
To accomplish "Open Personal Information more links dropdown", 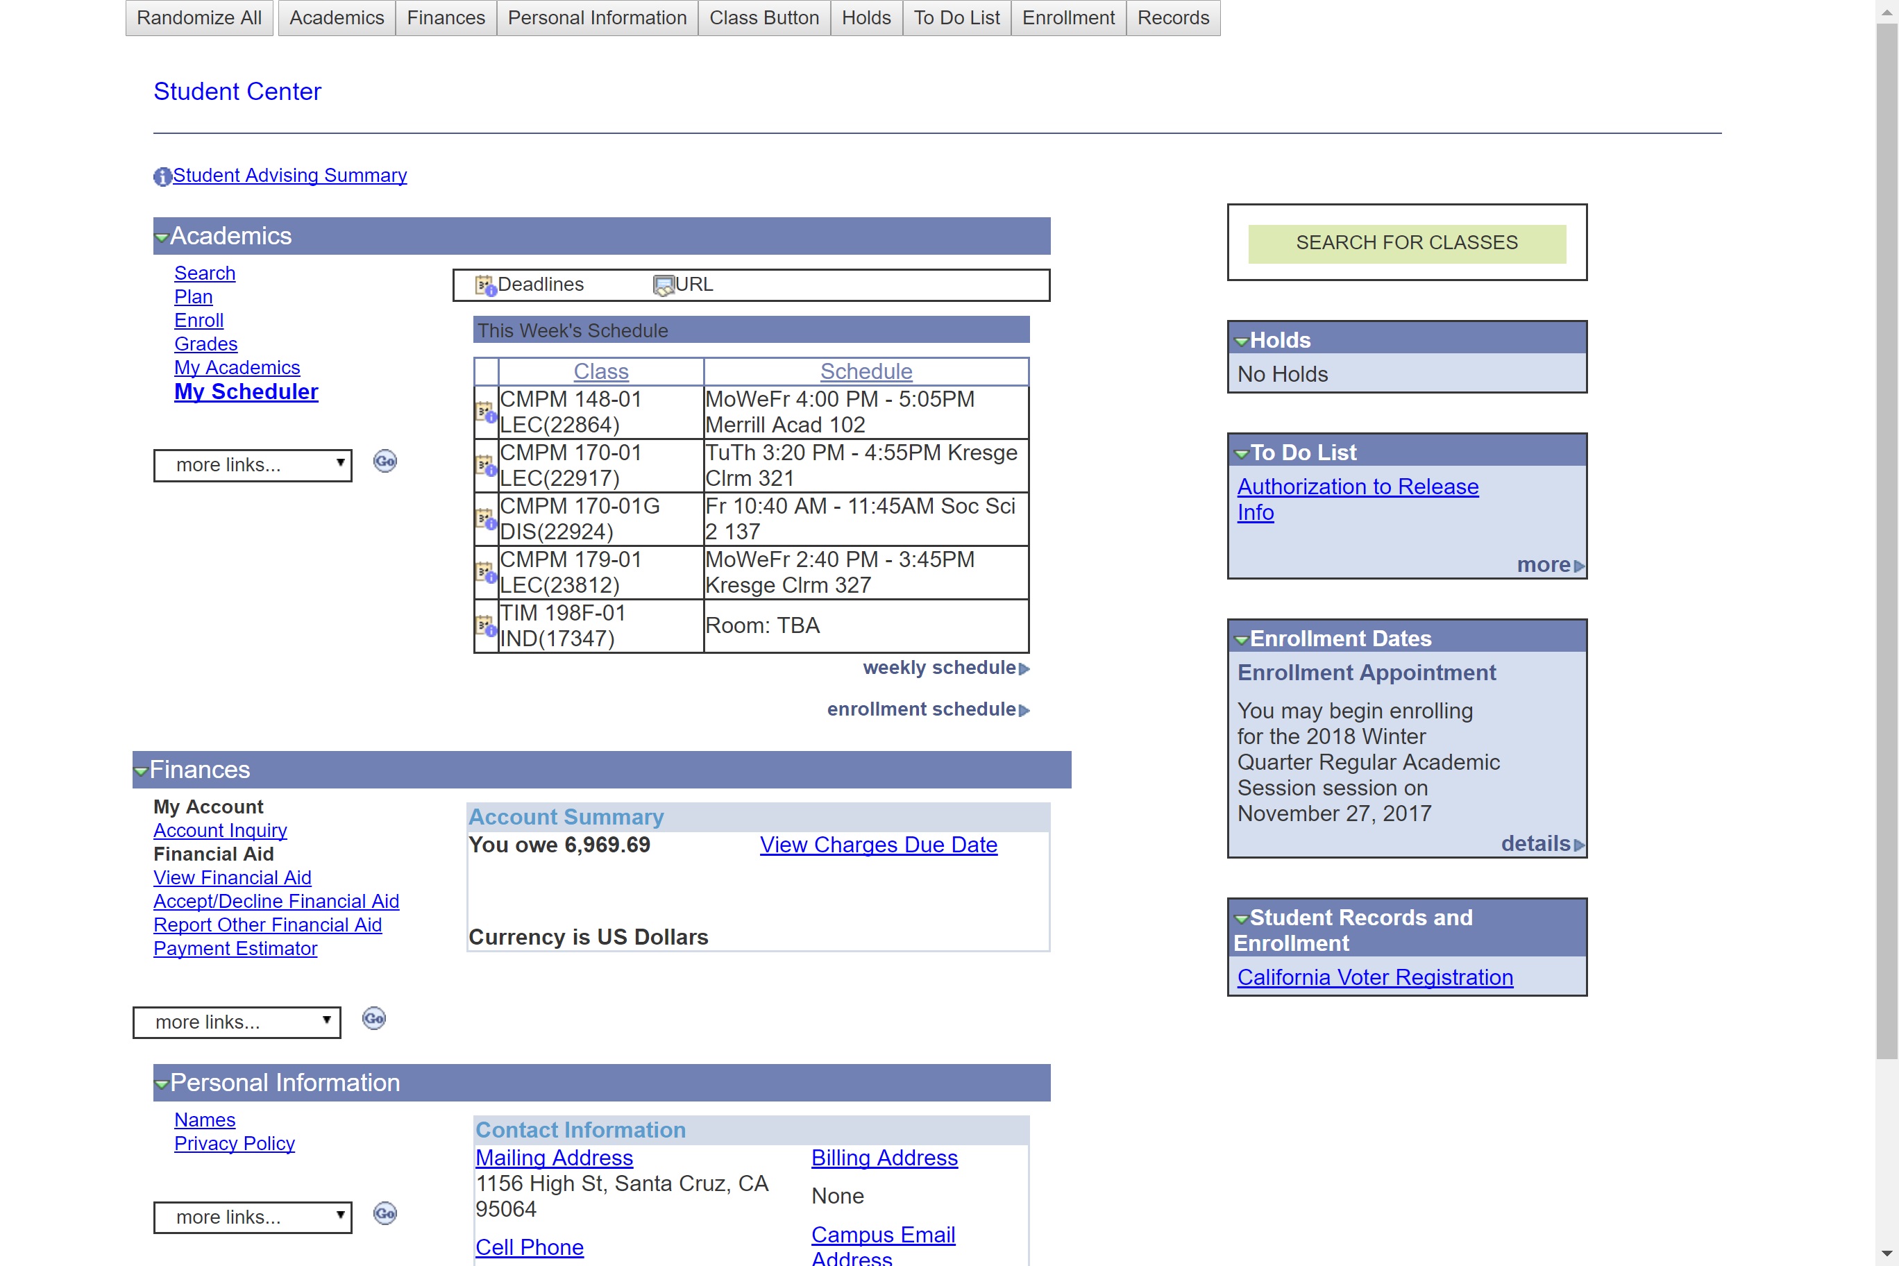I will 253,1217.
